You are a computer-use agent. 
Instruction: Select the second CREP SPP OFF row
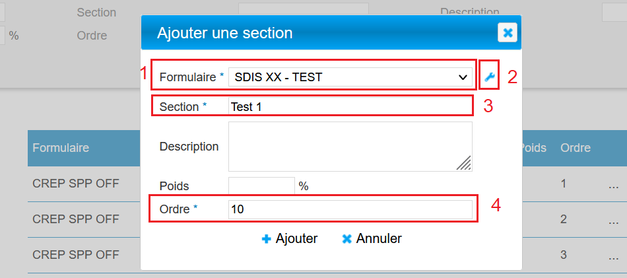pyautogui.click(x=75, y=219)
